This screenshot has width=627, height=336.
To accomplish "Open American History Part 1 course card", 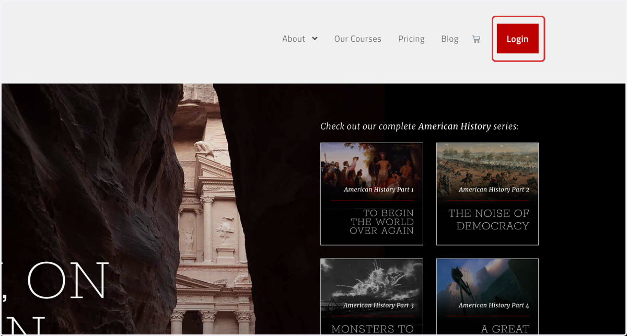I will click(371, 194).
